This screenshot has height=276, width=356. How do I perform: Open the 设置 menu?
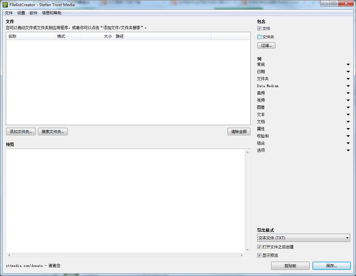click(x=21, y=13)
